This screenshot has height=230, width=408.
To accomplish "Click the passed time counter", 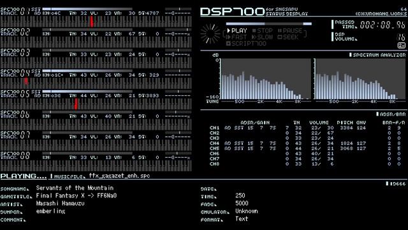I will [382, 25].
